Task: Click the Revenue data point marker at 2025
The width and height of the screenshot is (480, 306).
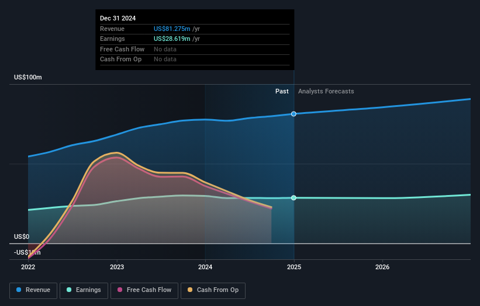Action: pyautogui.click(x=293, y=114)
